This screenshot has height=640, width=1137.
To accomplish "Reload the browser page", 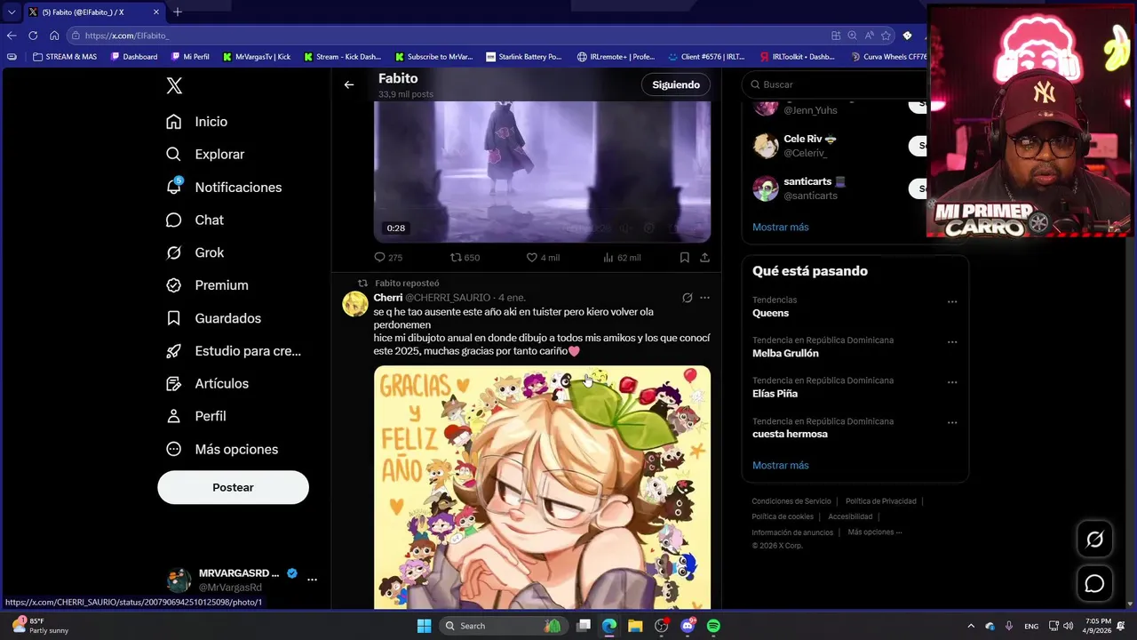I will click(x=33, y=36).
